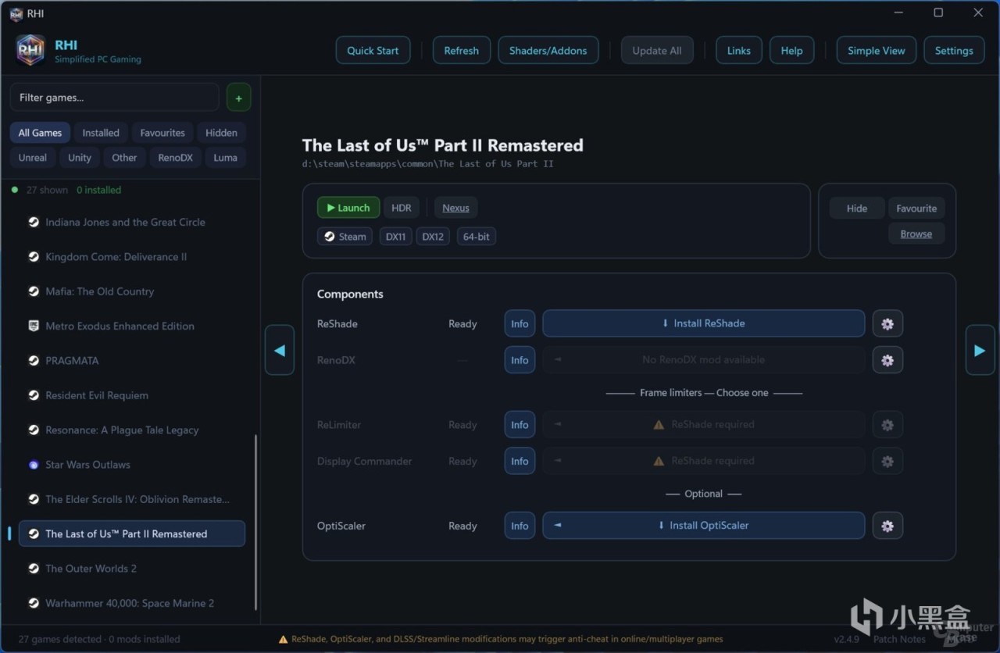Image resolution: width=1000 pixels, height=653 pixels.
Task: Open OptiScaler settings gear
Action: (887, 526)
